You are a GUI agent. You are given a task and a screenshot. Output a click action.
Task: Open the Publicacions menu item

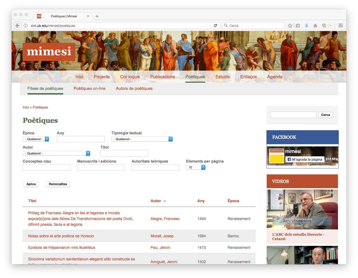[x=163, y=77]
